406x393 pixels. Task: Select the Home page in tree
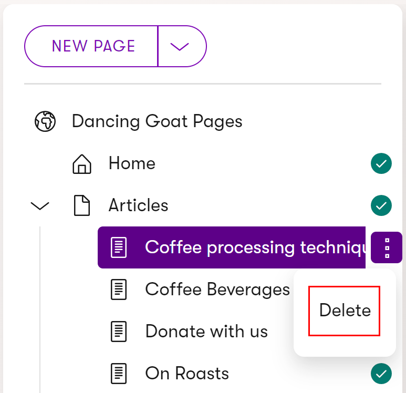pyautogui.click(x=132, y=163)
